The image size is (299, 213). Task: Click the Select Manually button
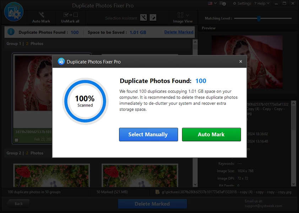pos(148,135)
